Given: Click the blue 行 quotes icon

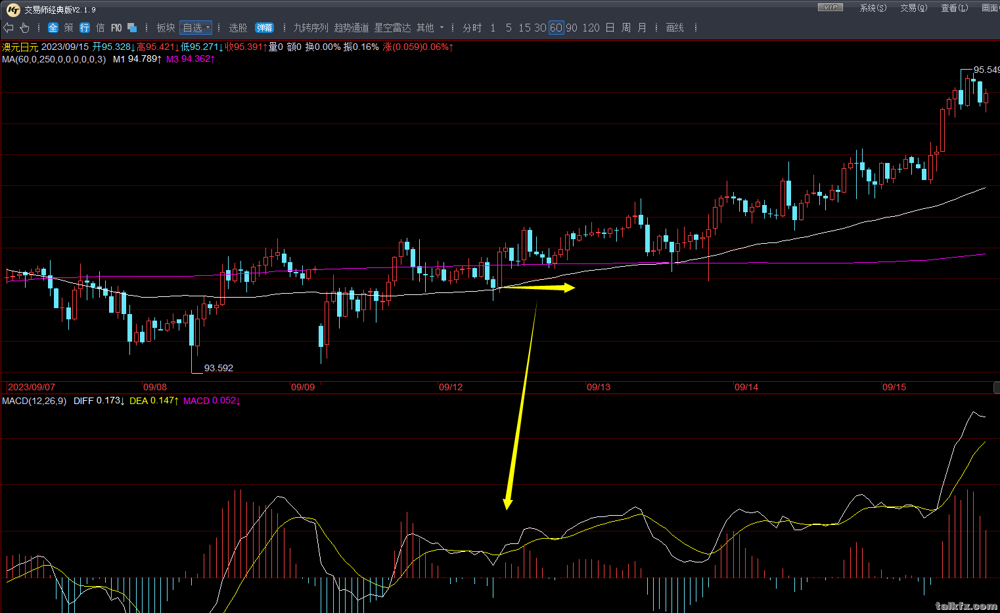Looking at the screenshot, I should 85,28.
